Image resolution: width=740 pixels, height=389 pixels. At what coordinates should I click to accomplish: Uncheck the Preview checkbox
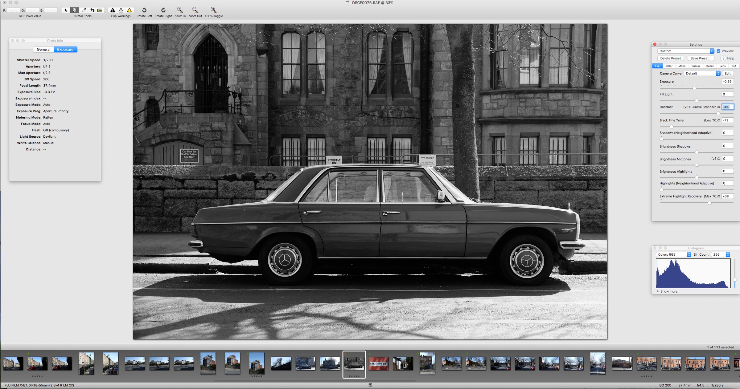click(718, 51)
